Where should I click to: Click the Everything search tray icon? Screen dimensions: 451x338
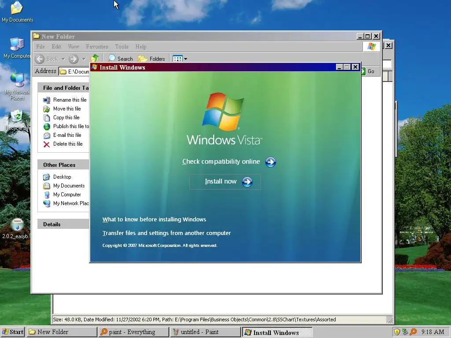413,332
